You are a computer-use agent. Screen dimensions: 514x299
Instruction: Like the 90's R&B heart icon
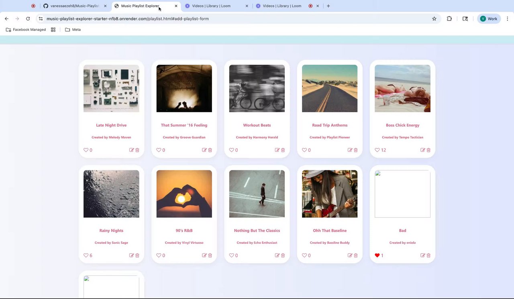click(159, 255)
